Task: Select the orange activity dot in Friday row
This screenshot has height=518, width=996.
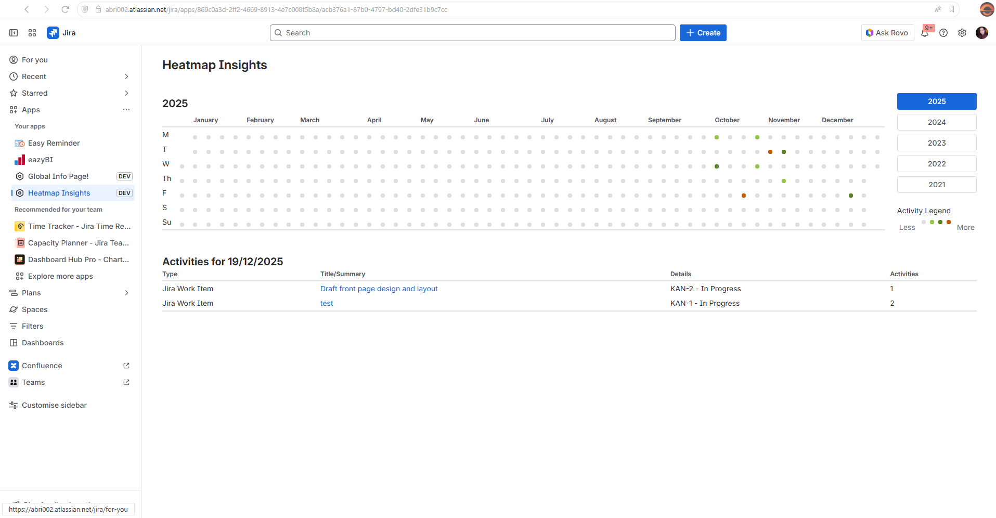Action: (744, 196)
